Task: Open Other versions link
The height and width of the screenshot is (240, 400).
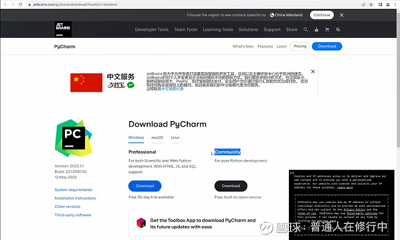Action: (x=67, y=207)
